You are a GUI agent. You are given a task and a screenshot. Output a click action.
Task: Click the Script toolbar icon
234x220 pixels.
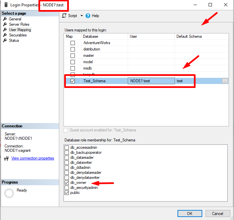tap(64, 16)
